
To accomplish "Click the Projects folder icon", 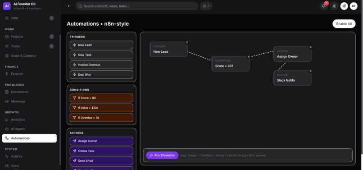I will (7, 37).
